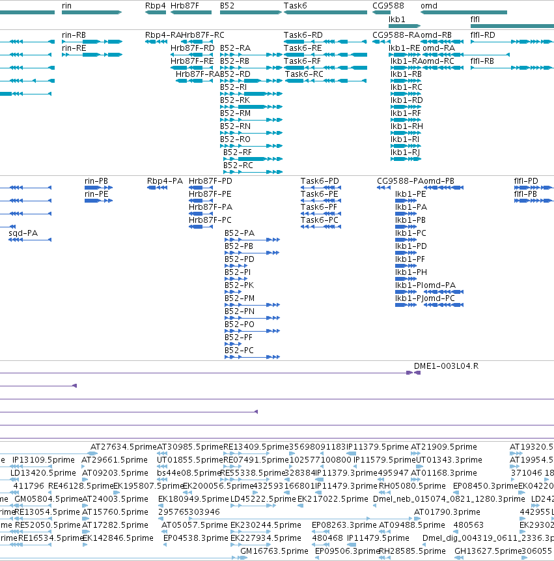
Task: Select protein Rbp4-PA
Action: [x=165, y=181]
